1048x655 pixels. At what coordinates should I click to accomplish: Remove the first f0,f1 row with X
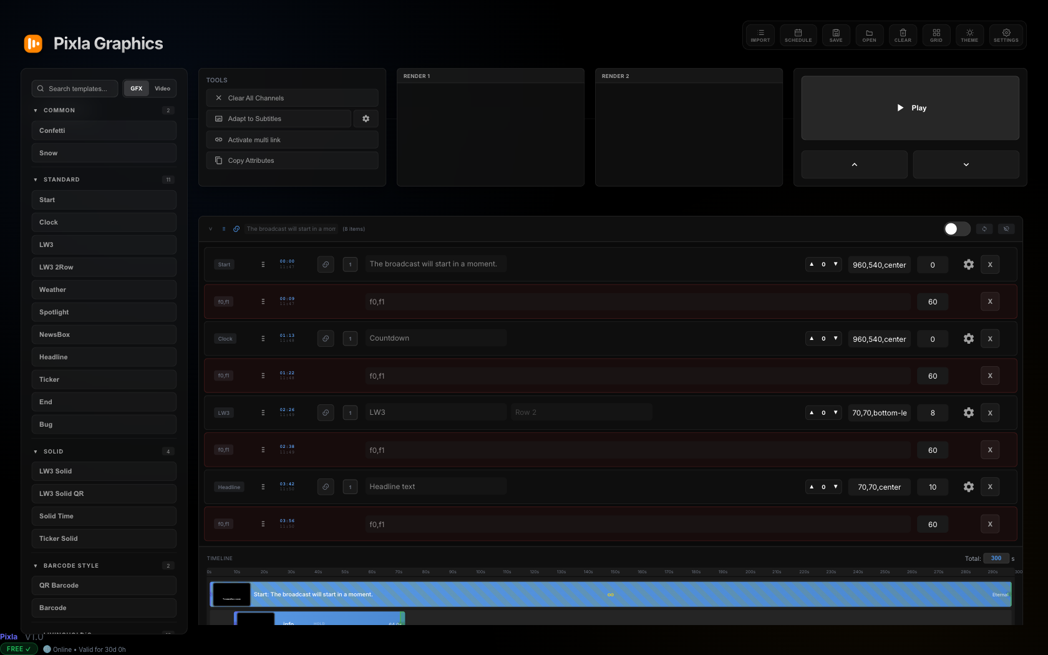[990, 301]
